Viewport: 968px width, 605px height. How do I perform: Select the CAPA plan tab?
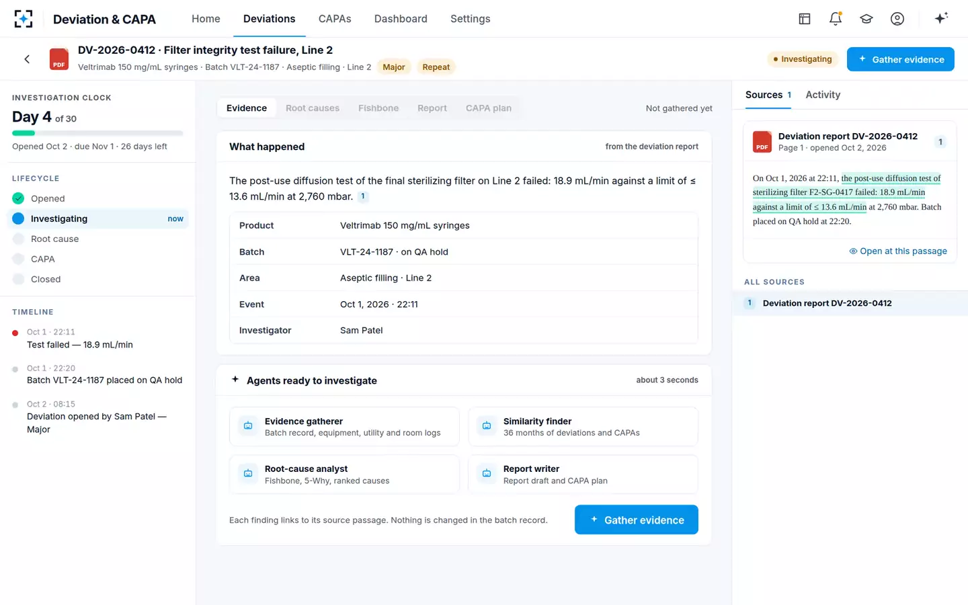489,108
